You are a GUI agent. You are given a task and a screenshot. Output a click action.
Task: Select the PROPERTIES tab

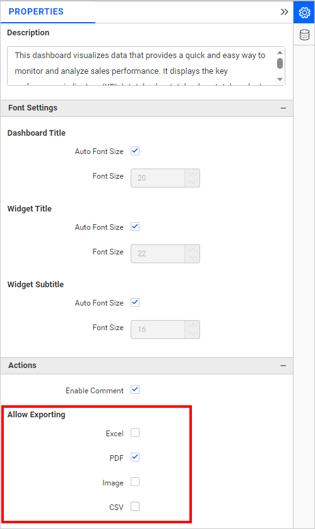click(36, 12)
